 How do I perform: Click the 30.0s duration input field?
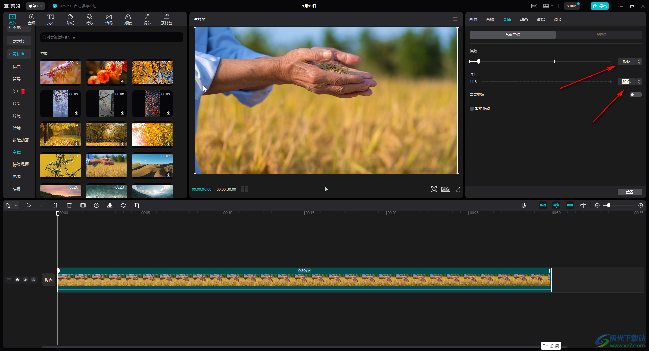(x=626, y=82)
